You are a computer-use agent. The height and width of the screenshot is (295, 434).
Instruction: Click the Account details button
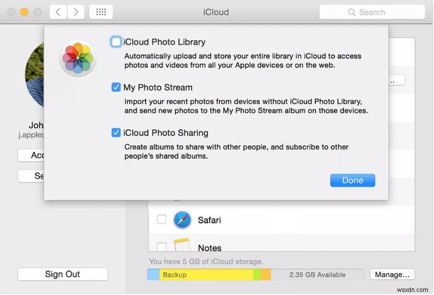pos(32,155)
